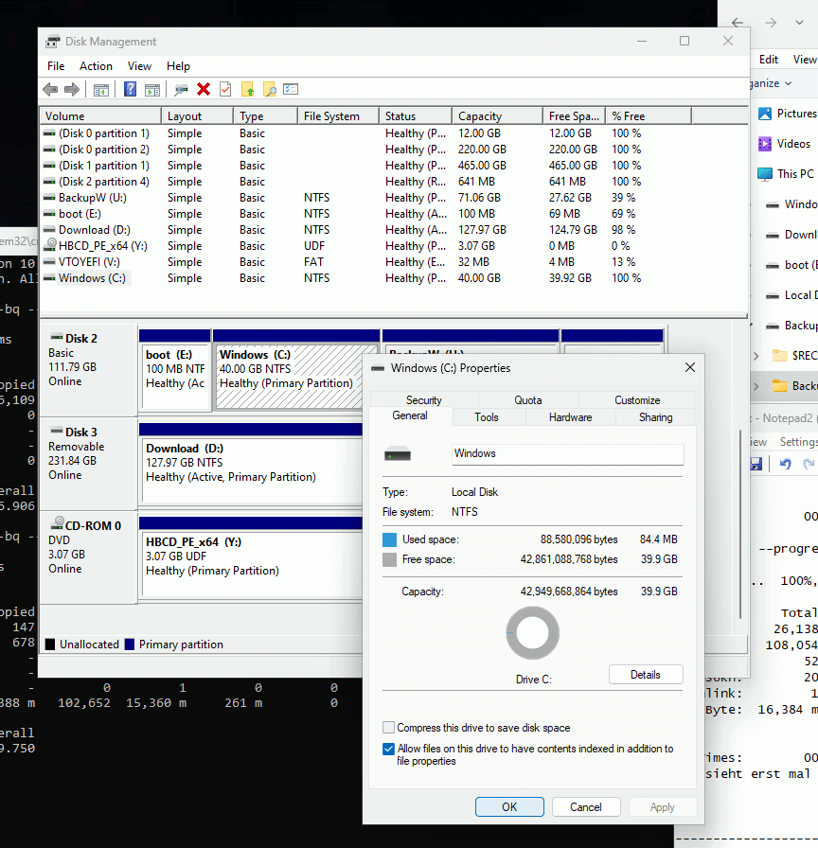Click the Explorer forward navigation arrow
The image size is (818, 848).
click(771, 22)
